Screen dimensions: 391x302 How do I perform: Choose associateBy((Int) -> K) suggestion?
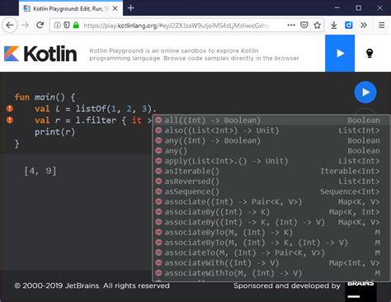click(271, 212)
